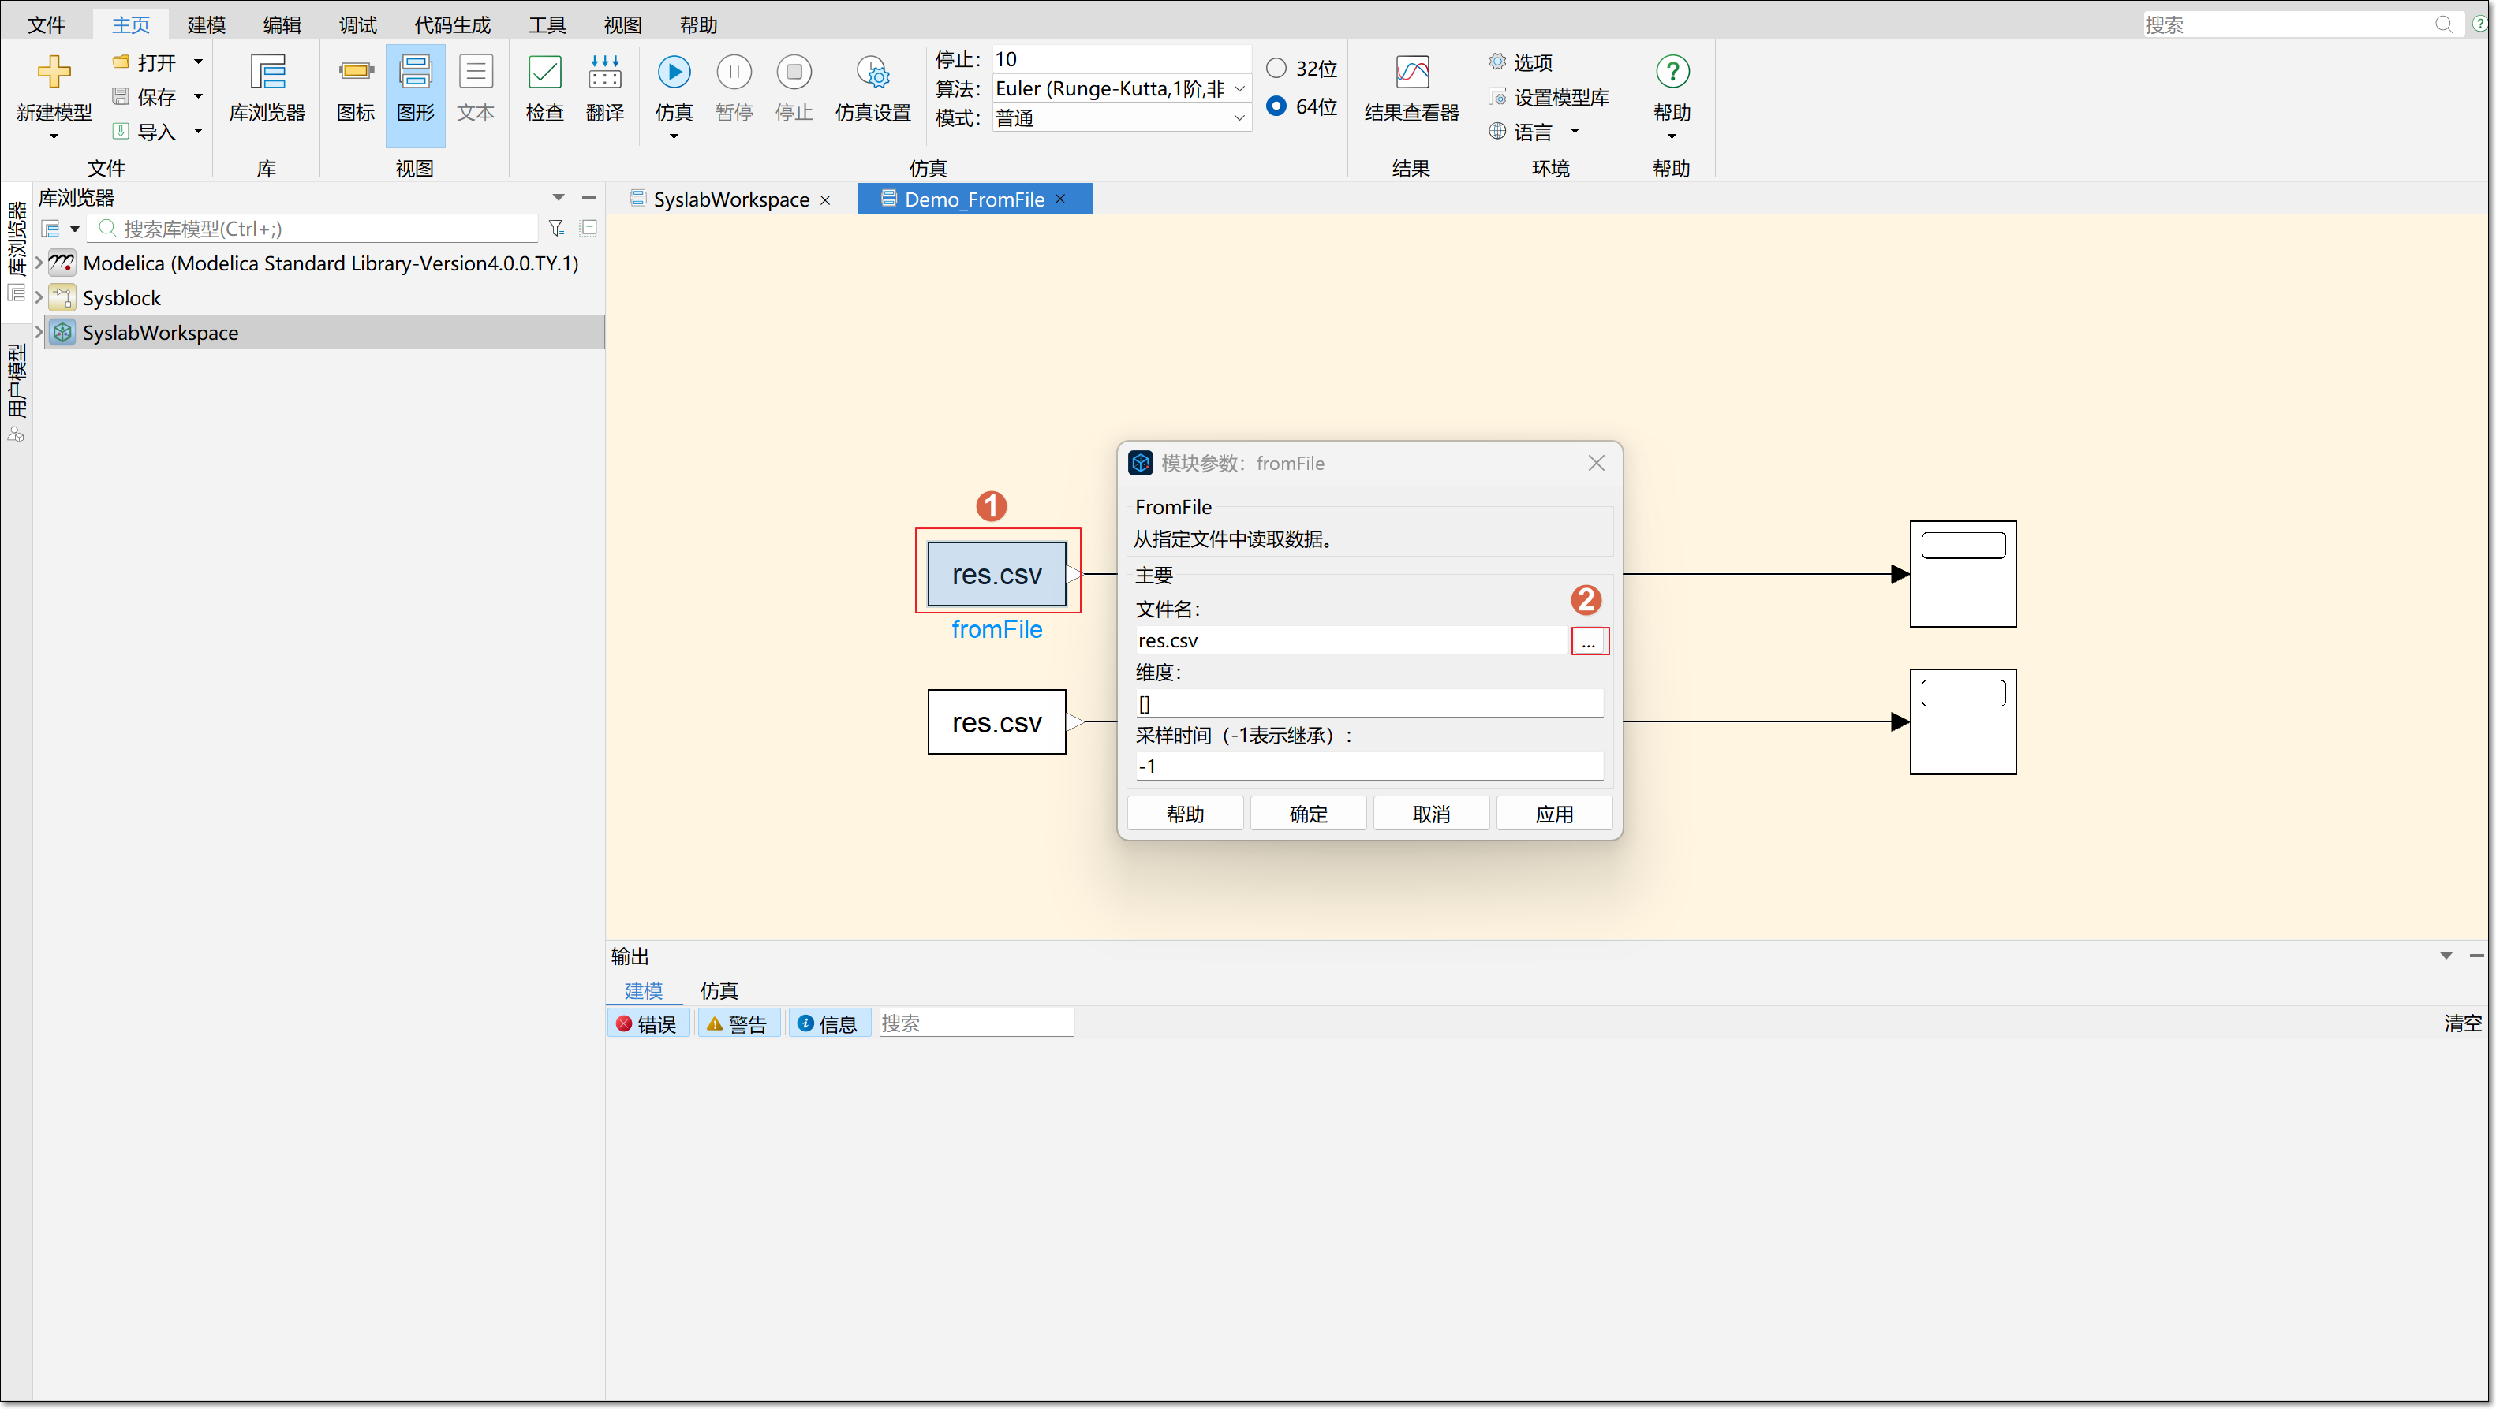Toggle the 错误 error filter button
2496x1409 pixels.
[647, 1023]
